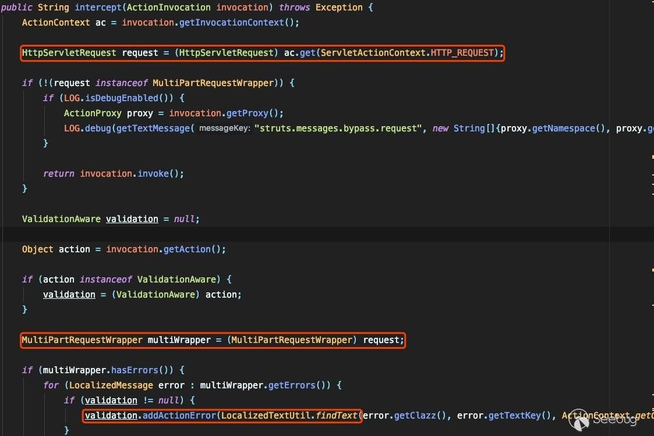Click validation variable in ValidationAware null declaration
The image size is (654, 436).
tap(132, 219)
